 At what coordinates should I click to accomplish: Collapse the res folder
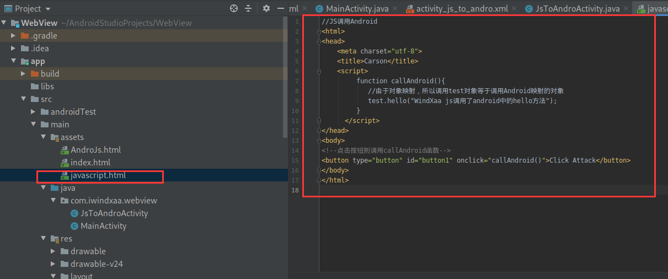point(43,239)
